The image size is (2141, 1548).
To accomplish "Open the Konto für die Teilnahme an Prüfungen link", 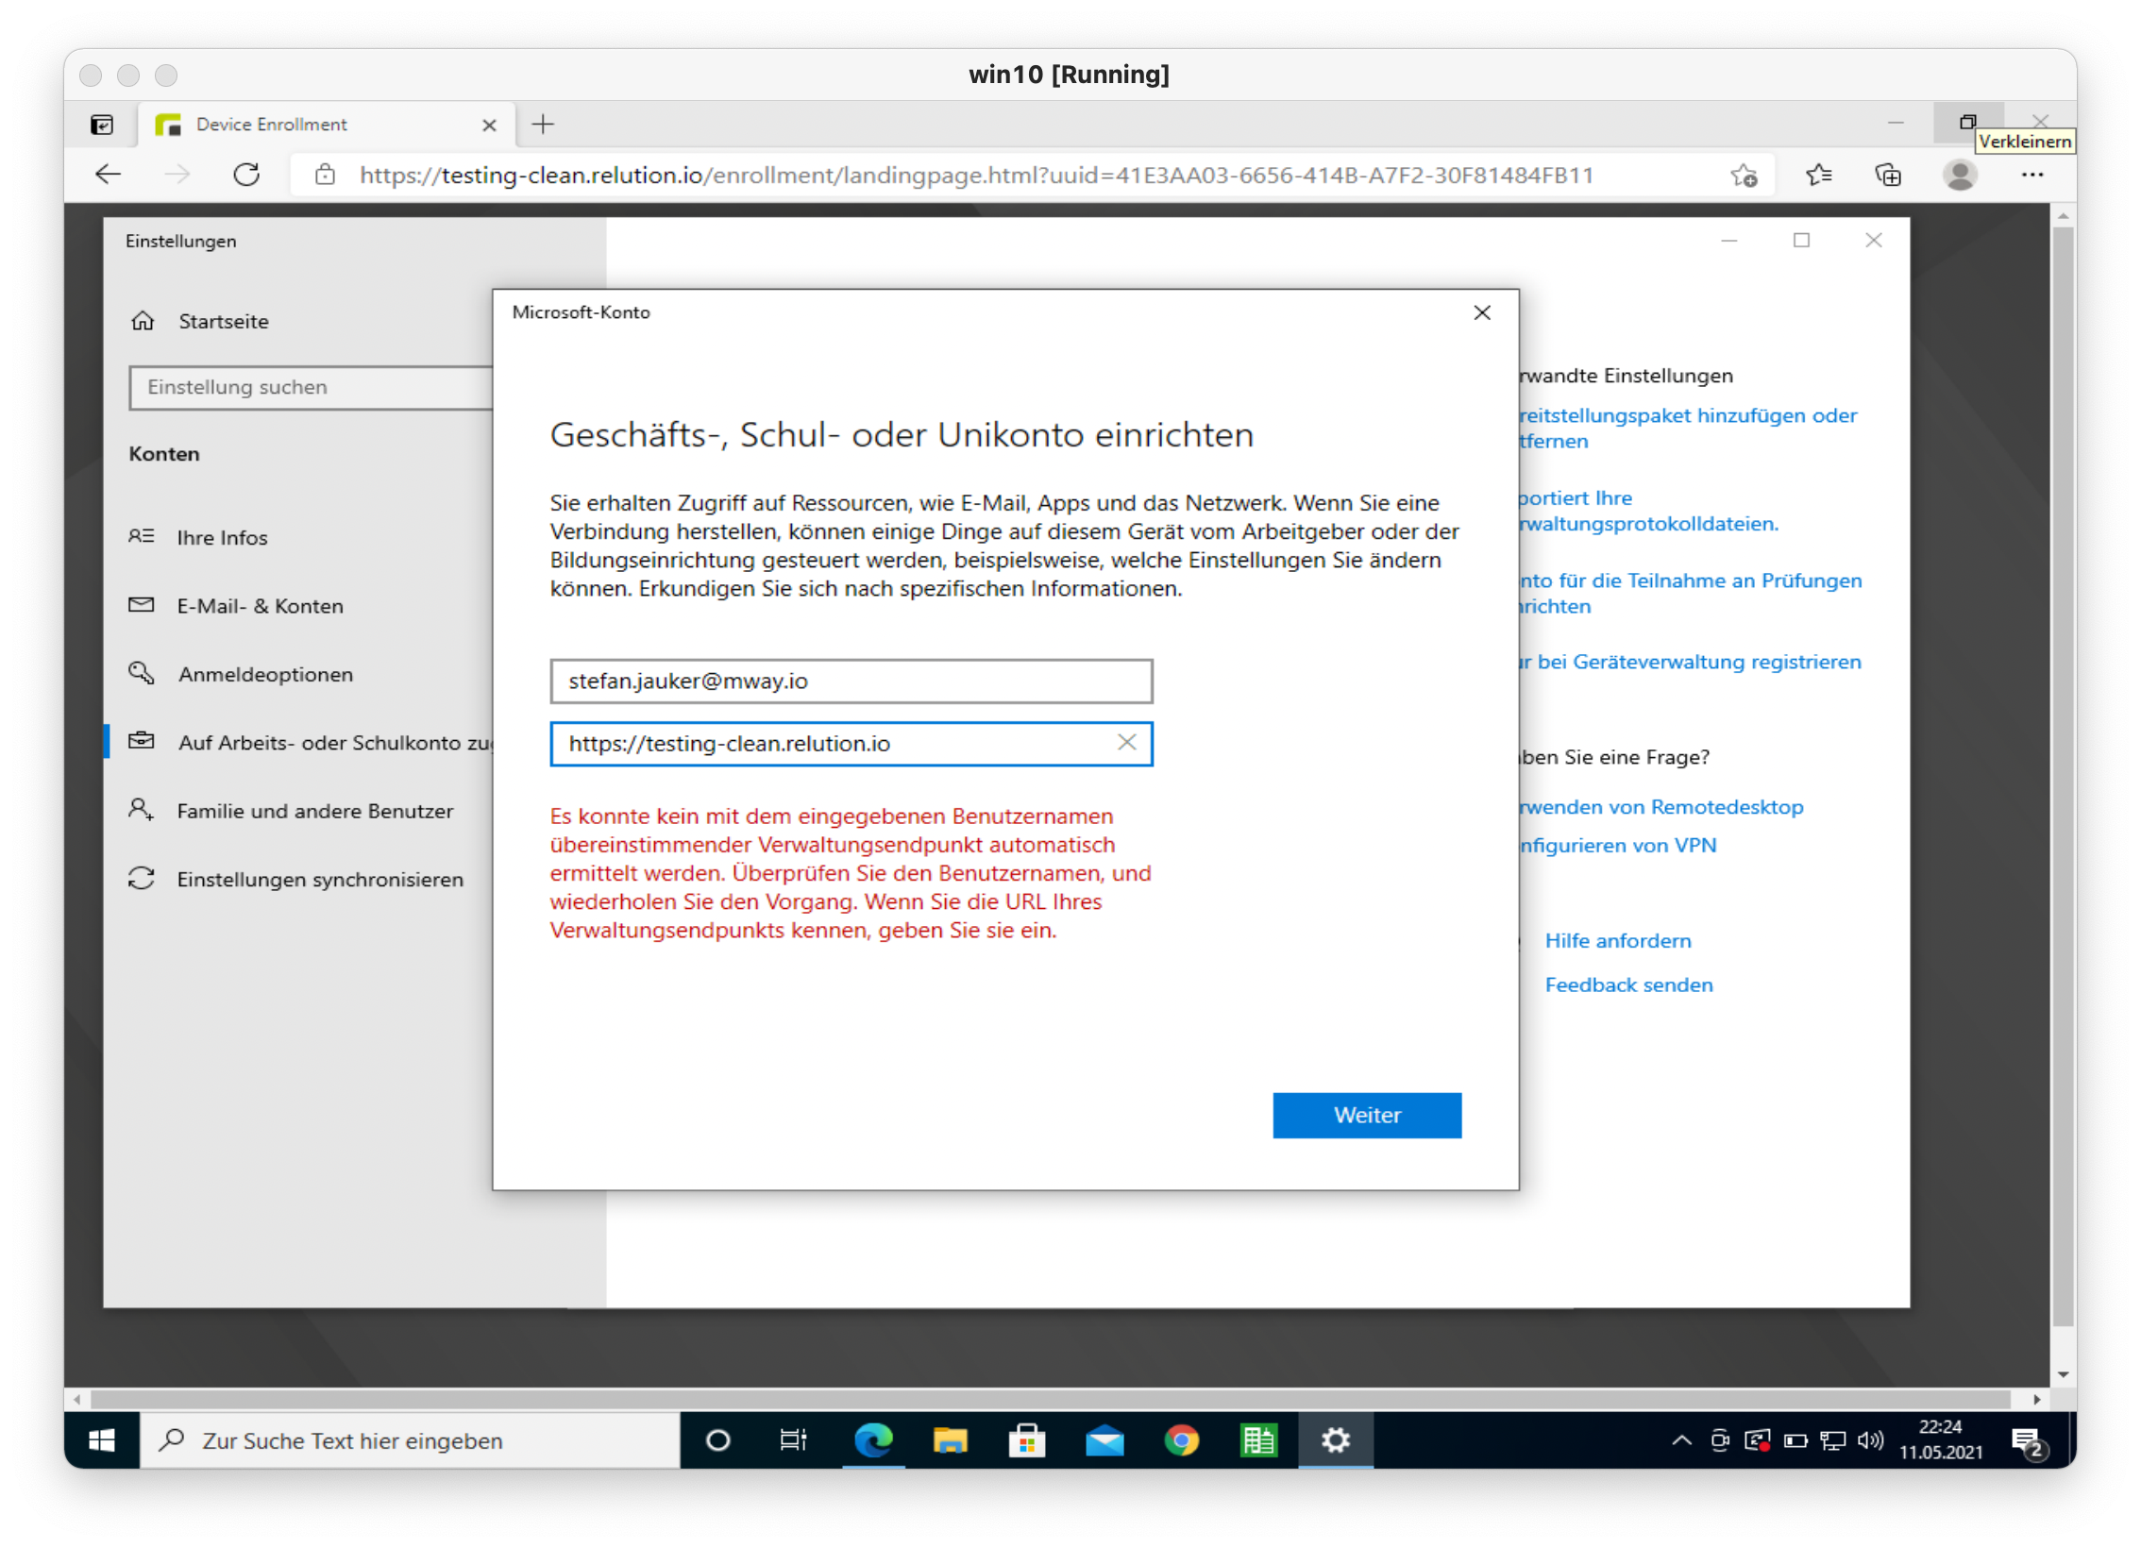I will click(1690, 593).
